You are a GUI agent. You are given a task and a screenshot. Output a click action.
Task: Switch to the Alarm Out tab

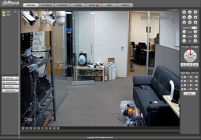click(x=194, y=73)
